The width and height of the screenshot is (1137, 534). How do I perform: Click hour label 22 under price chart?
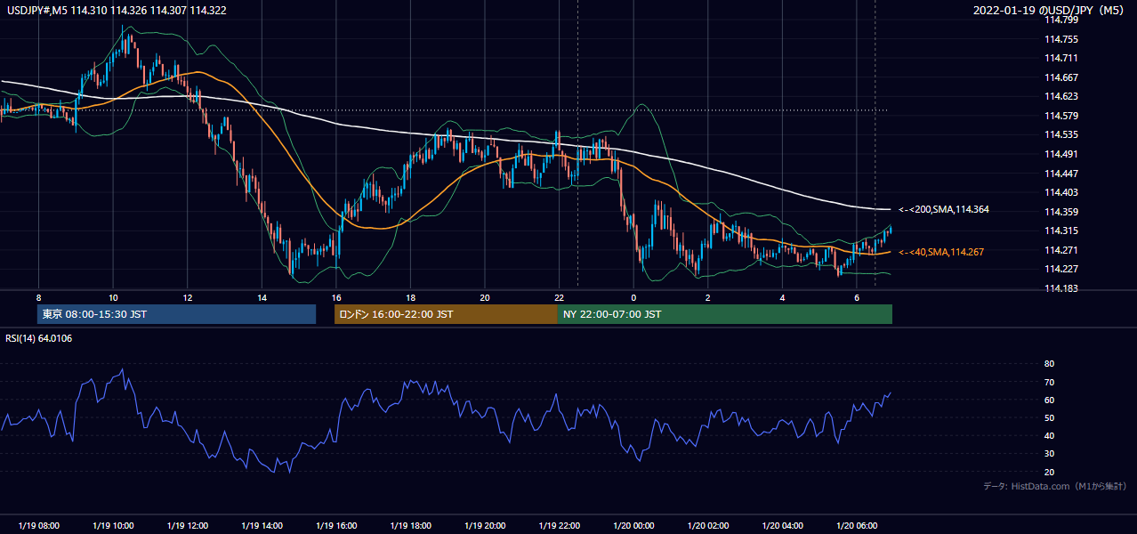559,297
